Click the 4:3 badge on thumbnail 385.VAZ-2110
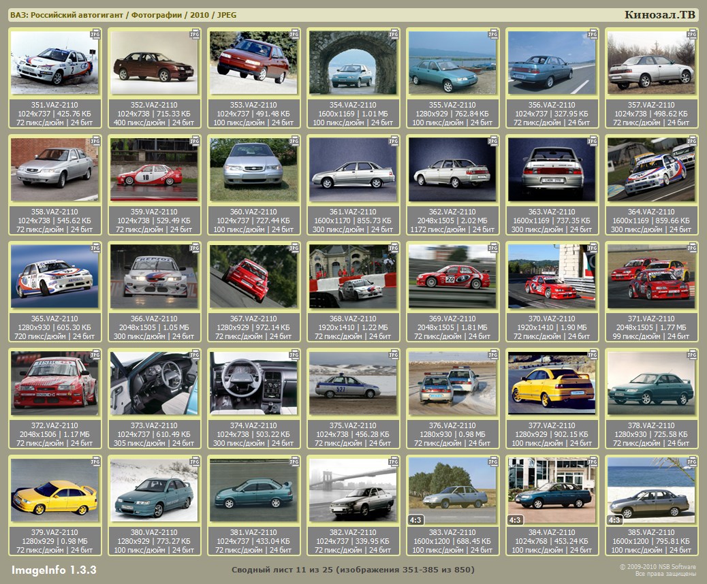Screen dimensions: 707x584 click(x=615, y=520)
